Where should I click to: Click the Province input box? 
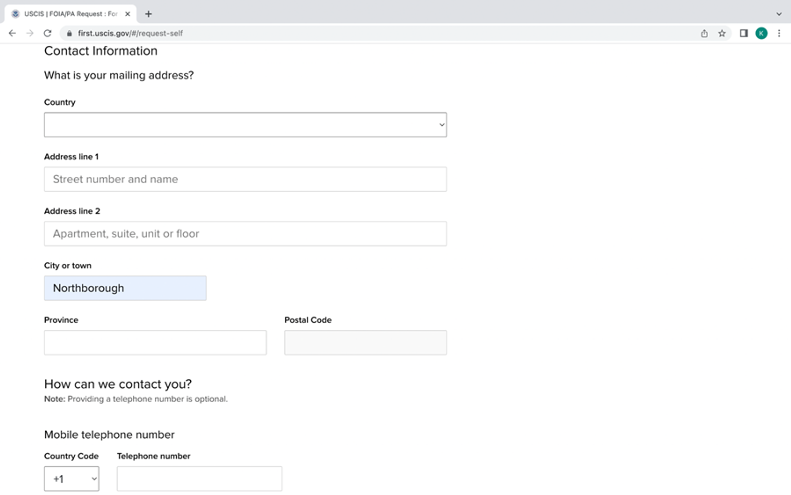coord(155,343)
